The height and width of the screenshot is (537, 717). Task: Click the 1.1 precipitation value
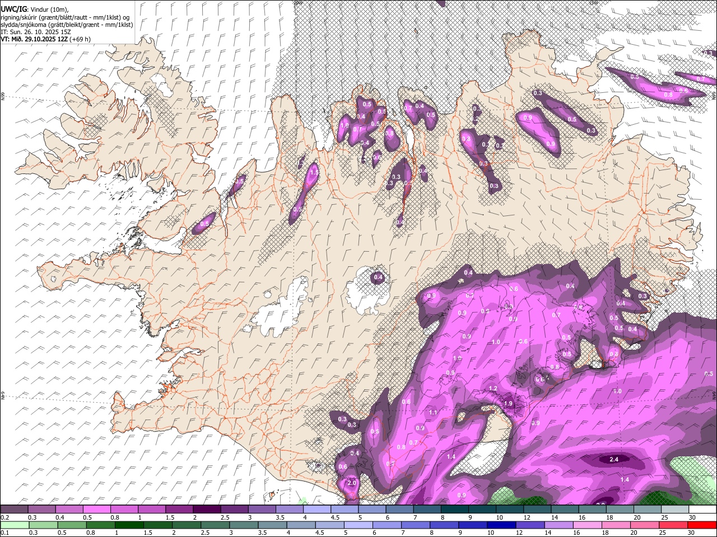433,412
